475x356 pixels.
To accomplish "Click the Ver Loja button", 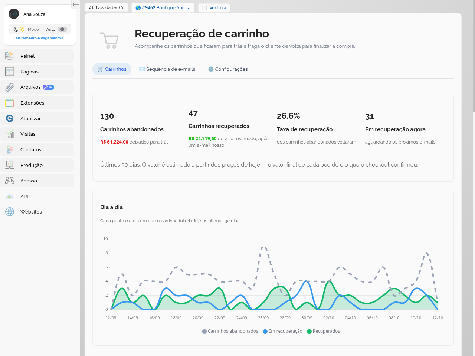I will click(x=214, y=7).
